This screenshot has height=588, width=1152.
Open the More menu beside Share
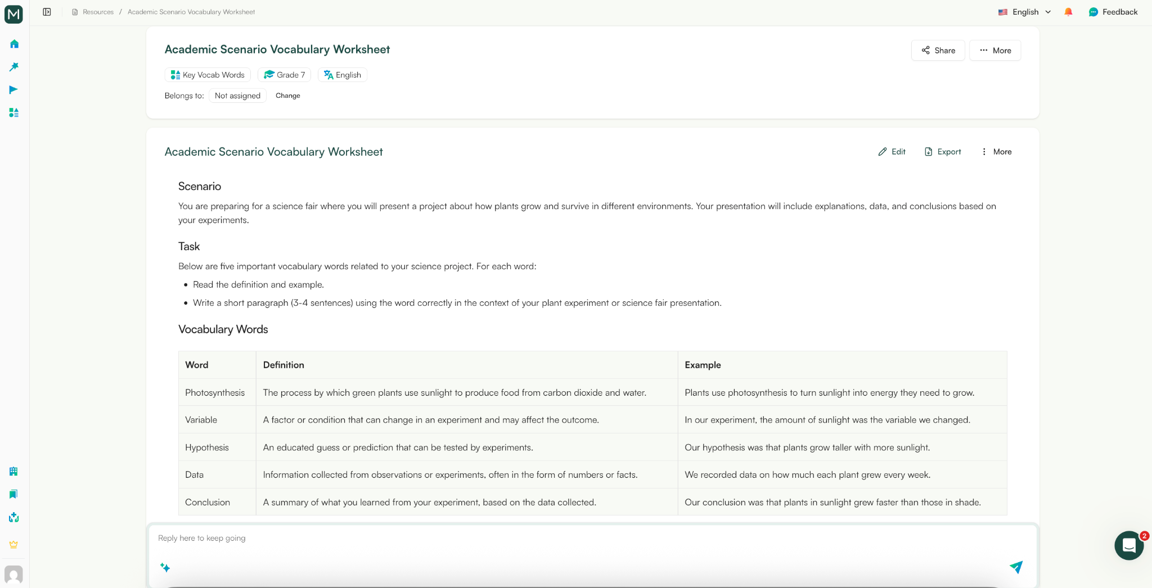[994, 50]
